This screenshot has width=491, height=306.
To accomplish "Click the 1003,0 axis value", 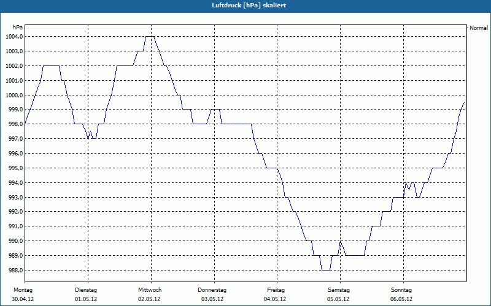I will pos(14,51).
